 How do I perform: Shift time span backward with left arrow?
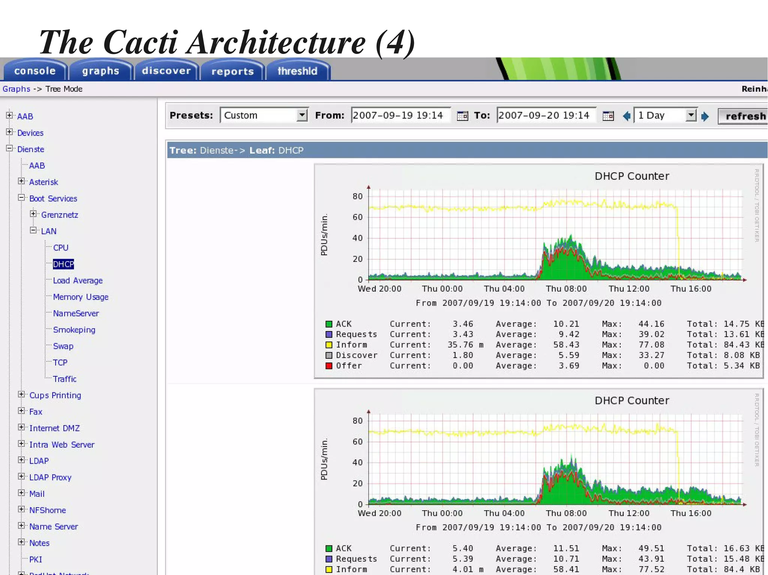[626, 116]
